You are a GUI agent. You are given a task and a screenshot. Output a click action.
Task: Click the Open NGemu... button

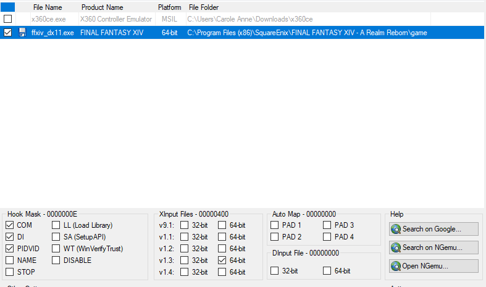[x=434, y=266]
